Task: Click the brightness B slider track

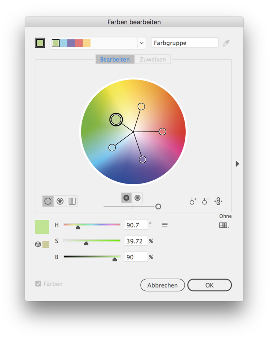Action: [92, 257]
